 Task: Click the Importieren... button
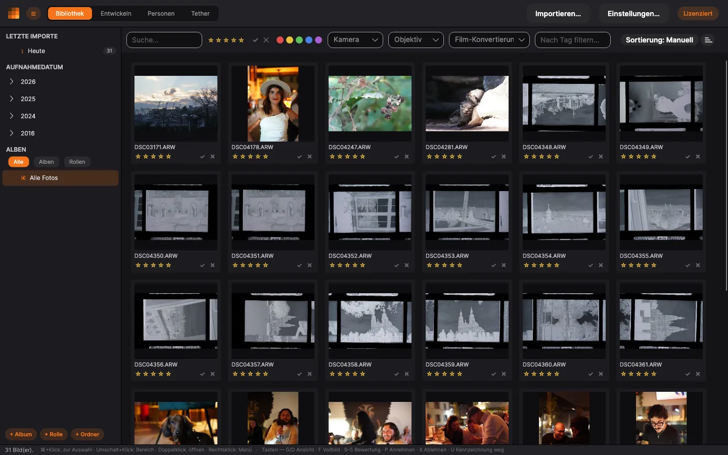(558, 14)
